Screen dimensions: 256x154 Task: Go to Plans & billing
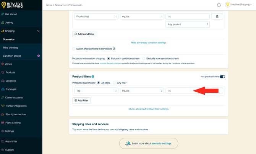pos(13,123)
